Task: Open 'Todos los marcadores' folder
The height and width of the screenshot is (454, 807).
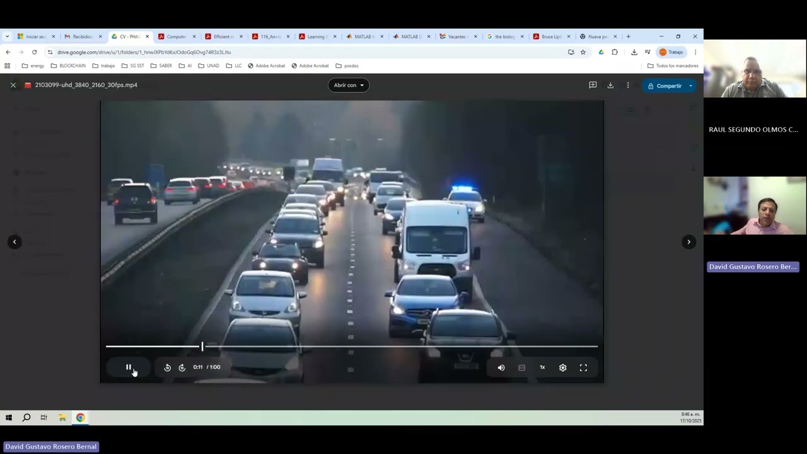Action: pos(673,66)
